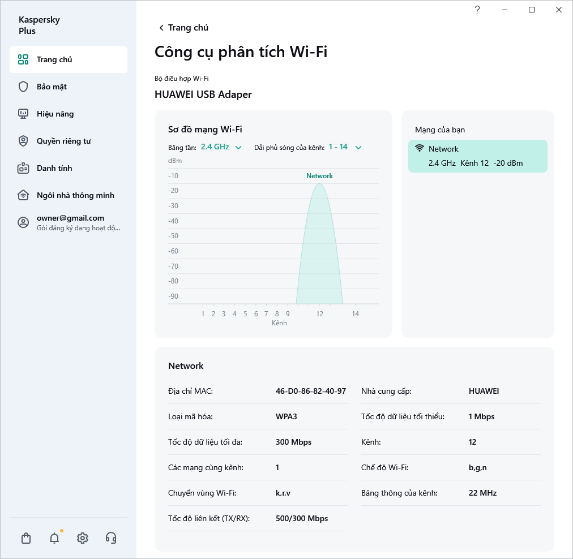Open the channel range 1 - 14 chevron
Screen dimensions: 573x559
coord(358,147)
